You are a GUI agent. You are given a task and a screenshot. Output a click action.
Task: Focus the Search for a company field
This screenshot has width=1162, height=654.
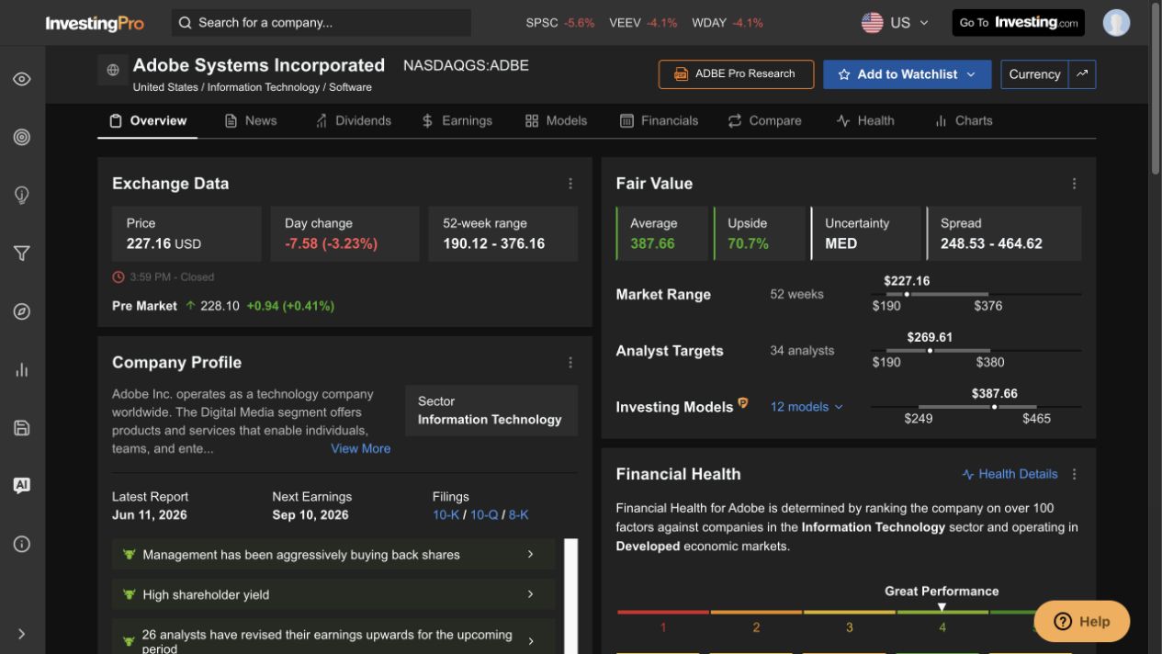pos(322,23)
